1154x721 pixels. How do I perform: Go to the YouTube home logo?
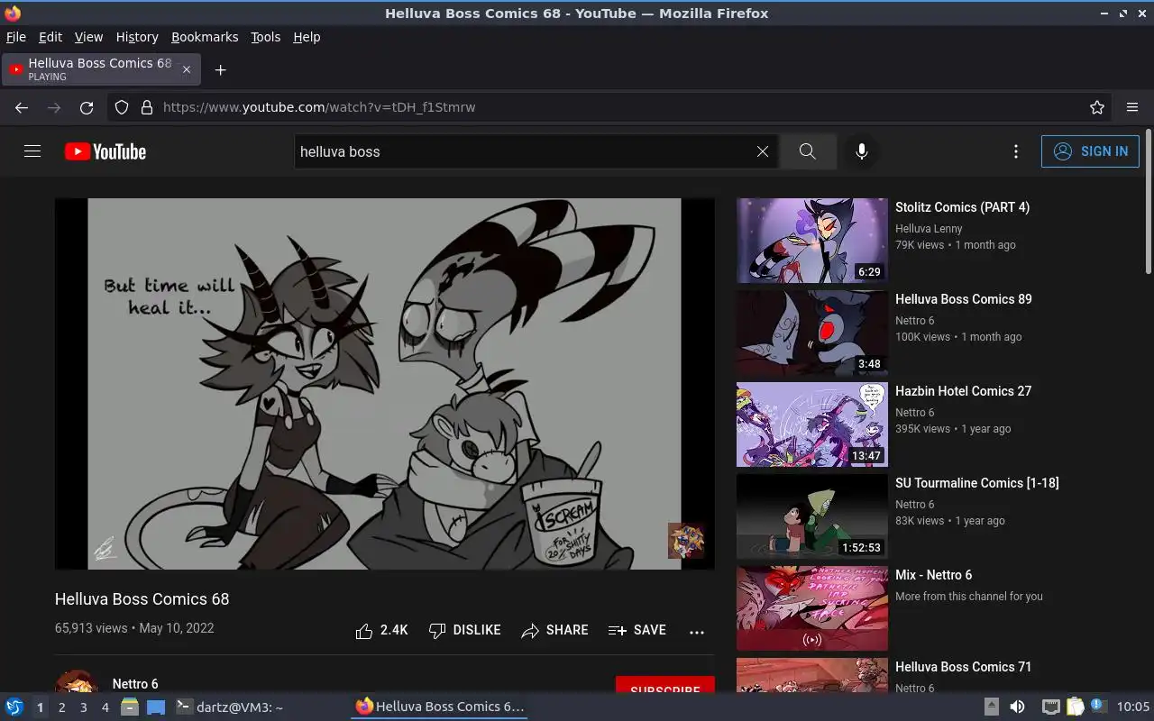pyautogui.click(x=105, y=151)
